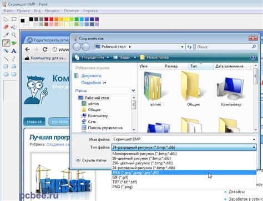Select the Fill with color bucket tool
This screenshot has width=263, height=201.
(x=14, y=27)
